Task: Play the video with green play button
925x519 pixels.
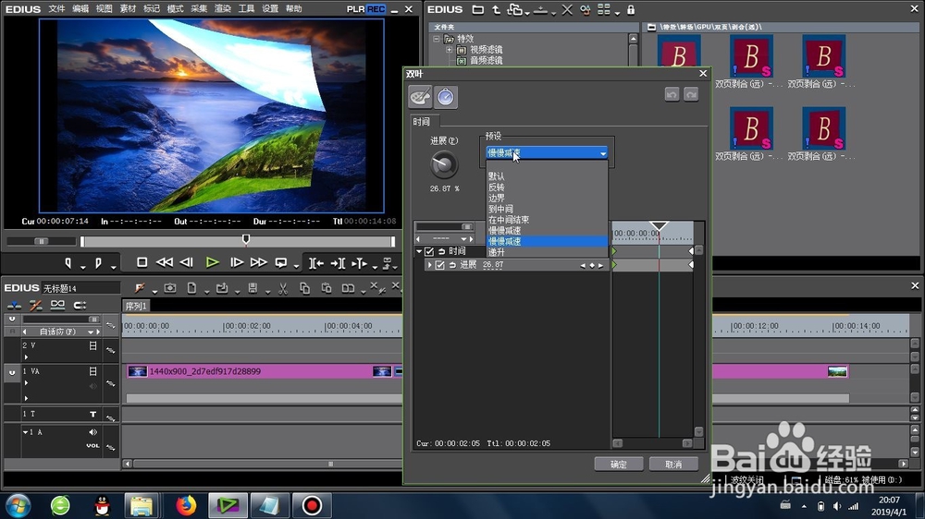Action: point(213,263)
